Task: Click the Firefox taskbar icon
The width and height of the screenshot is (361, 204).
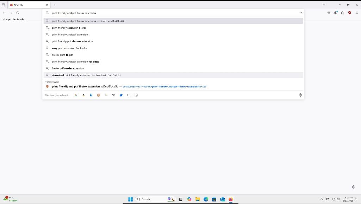Action: pos(231,199)
